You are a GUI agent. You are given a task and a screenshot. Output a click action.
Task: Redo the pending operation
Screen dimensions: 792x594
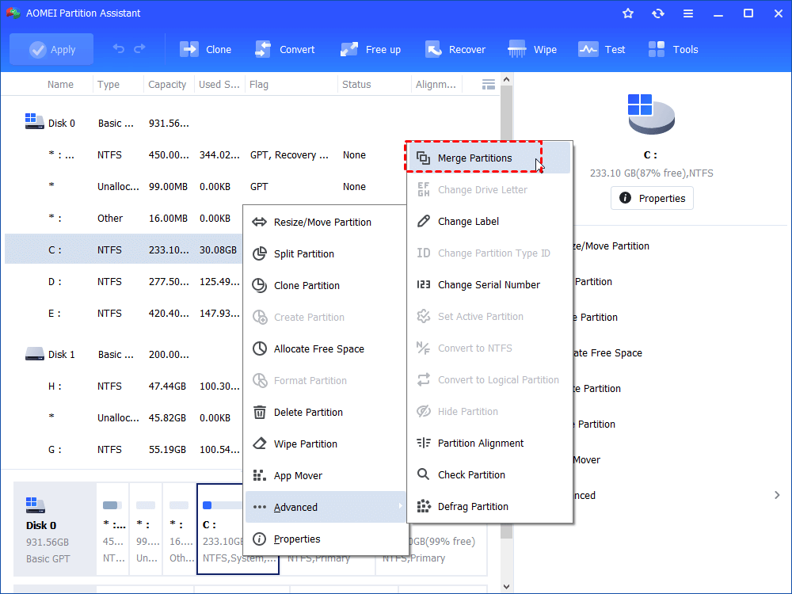click(x=139, y=49)
